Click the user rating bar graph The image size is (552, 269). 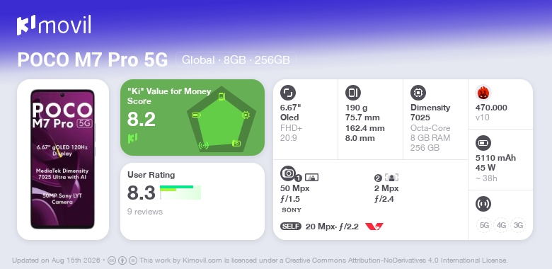pyautogui.click(x=180, y=193)
